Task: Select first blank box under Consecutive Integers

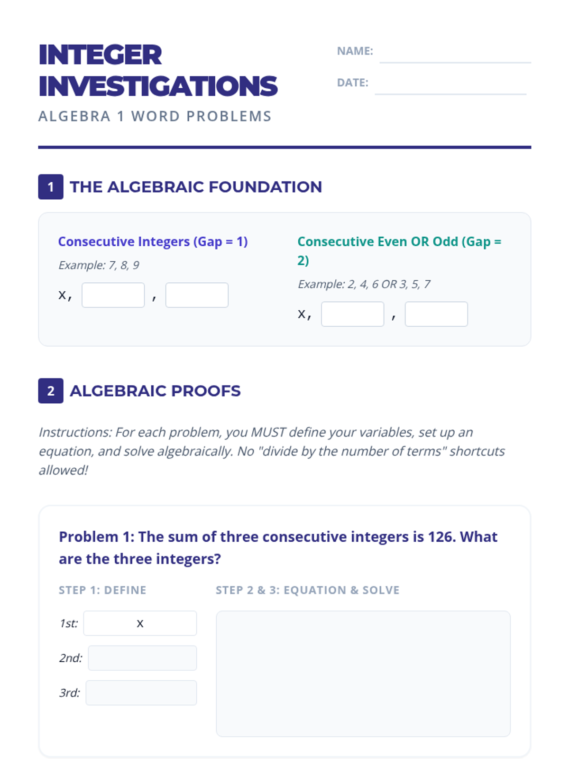Action: tap(113, 295)
